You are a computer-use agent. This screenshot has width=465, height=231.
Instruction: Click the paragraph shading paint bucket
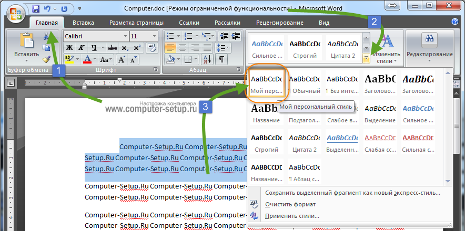coord(170,59)
